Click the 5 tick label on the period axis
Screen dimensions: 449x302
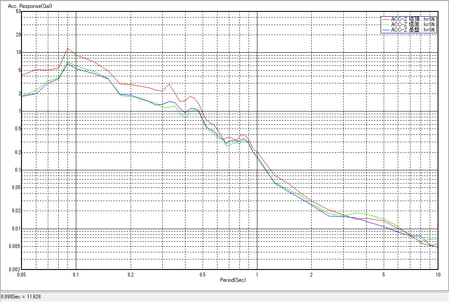(383, 274)
